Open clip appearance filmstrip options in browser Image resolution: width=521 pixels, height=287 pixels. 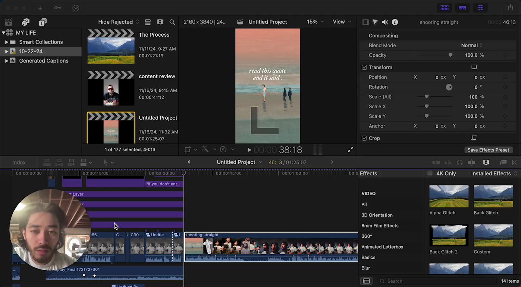[160, 22]
